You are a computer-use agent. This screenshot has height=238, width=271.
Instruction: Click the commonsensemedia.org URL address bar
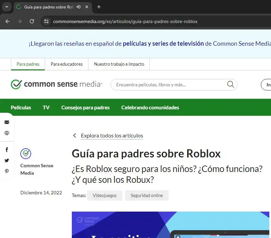[125, 21]
